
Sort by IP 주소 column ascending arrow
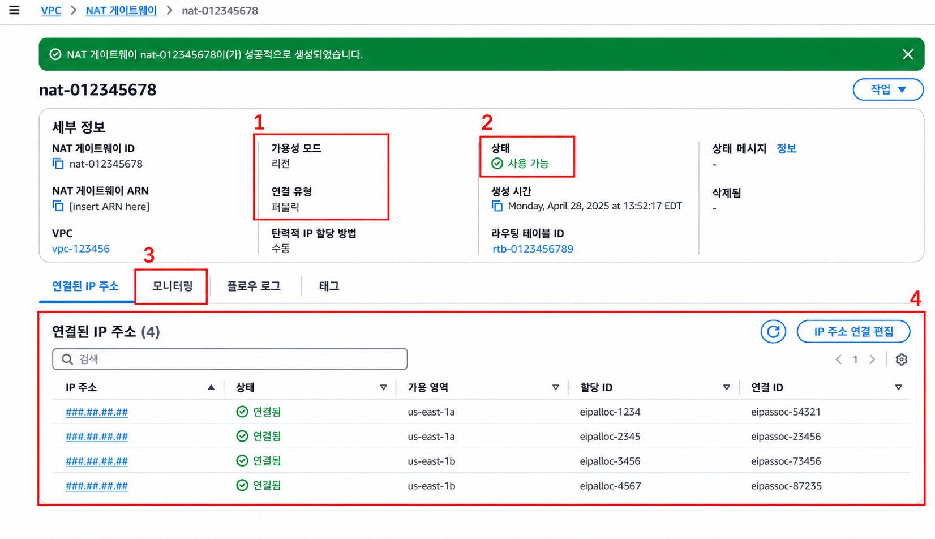(211, 387)
